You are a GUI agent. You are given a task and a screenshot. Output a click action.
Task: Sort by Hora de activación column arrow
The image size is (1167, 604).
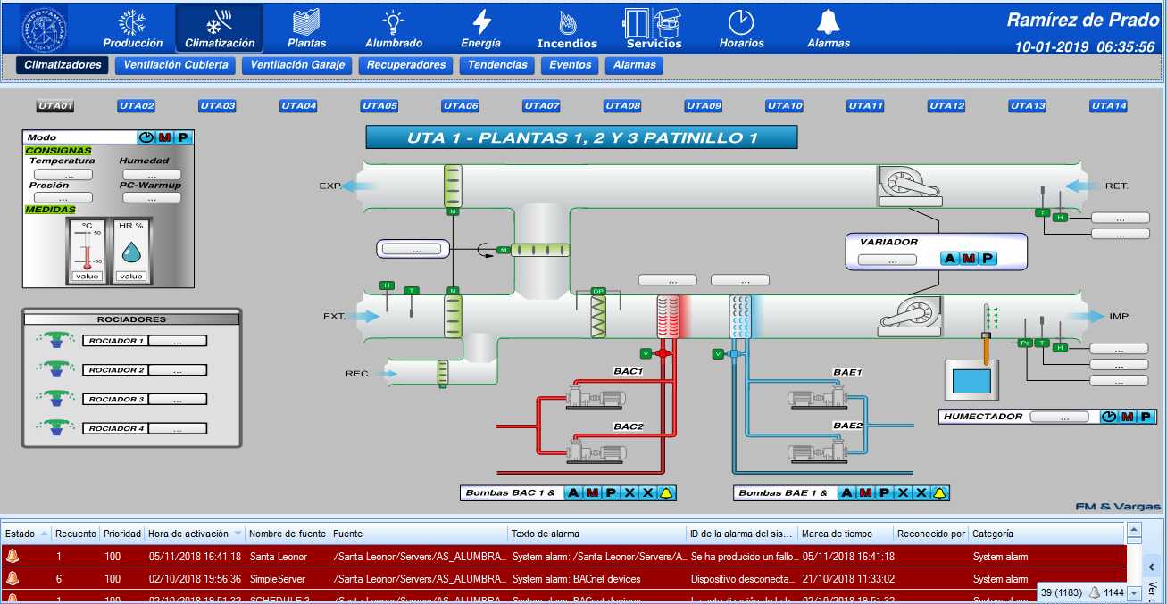(x=238, y=534)
